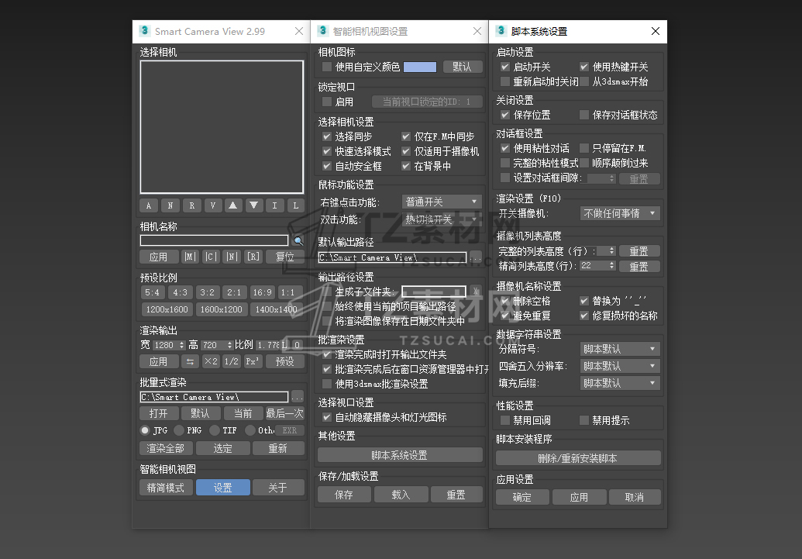The width and height of the screenshot is (802, 559).
Task: Click the L button under camera list
Action: click(296, 205)
